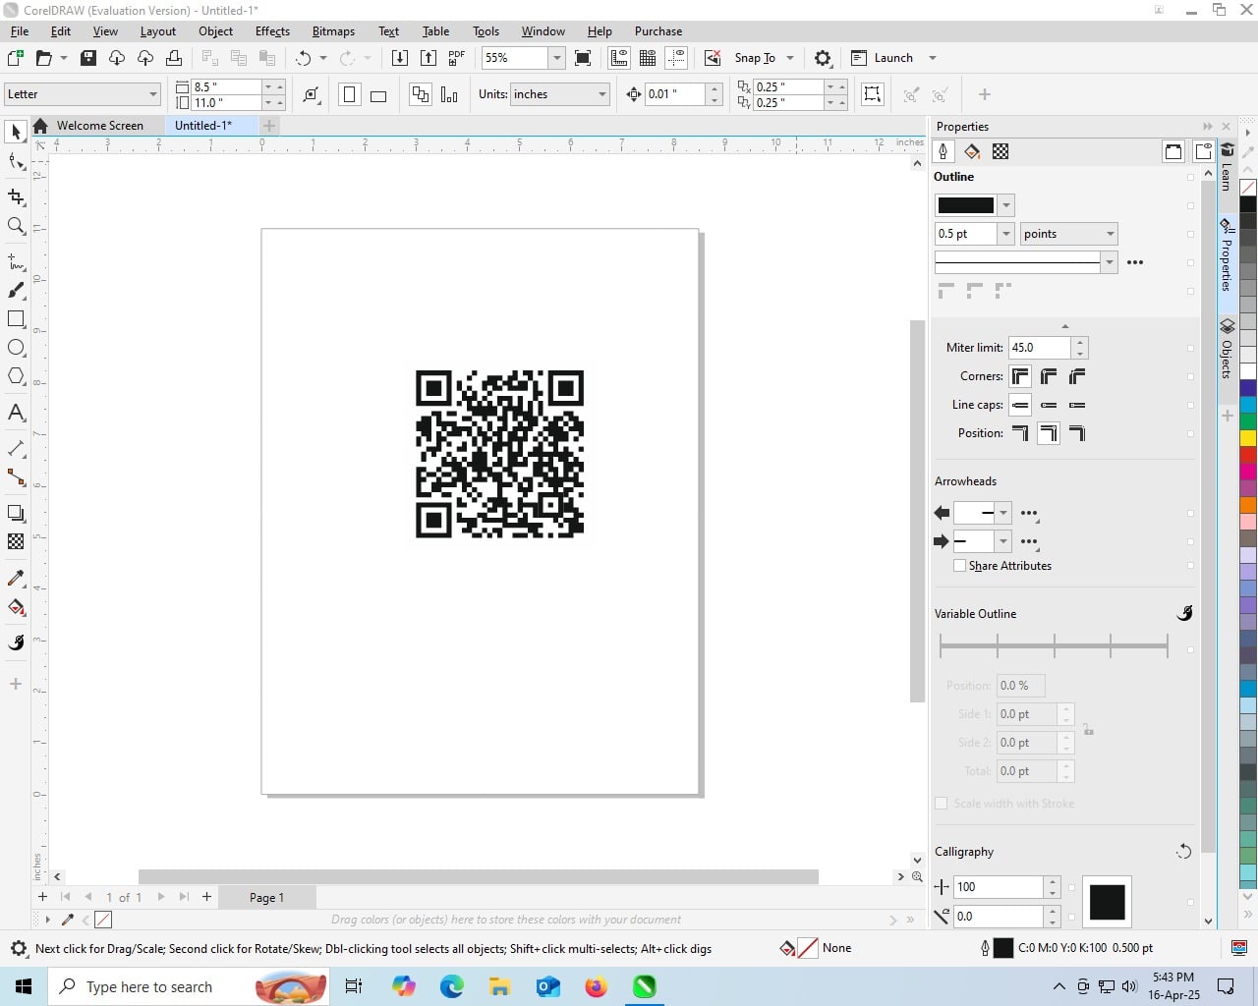Click the Miter limit input field

(1041, 348)
